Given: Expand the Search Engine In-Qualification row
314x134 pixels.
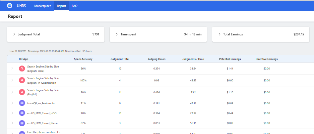Looking at the screenshot, I should [12, 80].
